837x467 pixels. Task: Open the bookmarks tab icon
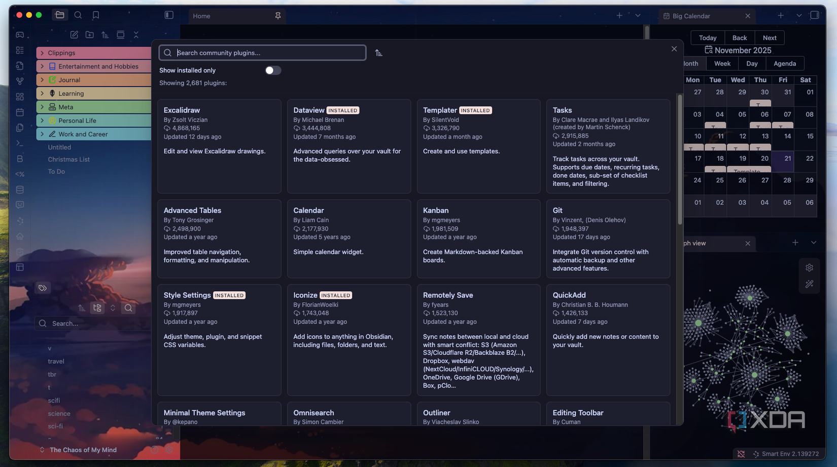point(95,15)
